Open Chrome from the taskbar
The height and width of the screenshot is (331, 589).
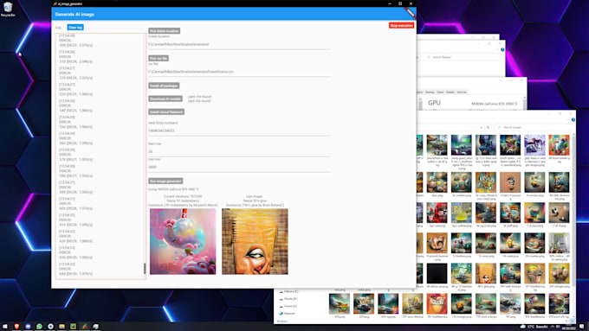click(x=50, y=327)
